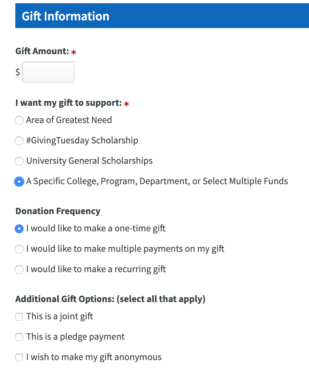Viewport: 309px width, 369px height.
Task: Select the recurring gift radio button
Action: (19, 270)
